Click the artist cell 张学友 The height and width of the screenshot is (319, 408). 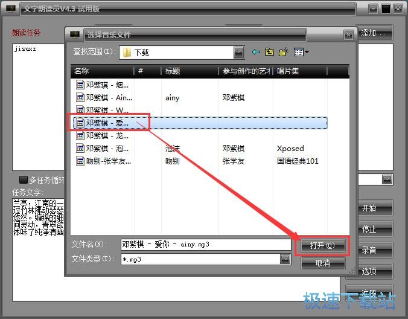coord(234,161)
